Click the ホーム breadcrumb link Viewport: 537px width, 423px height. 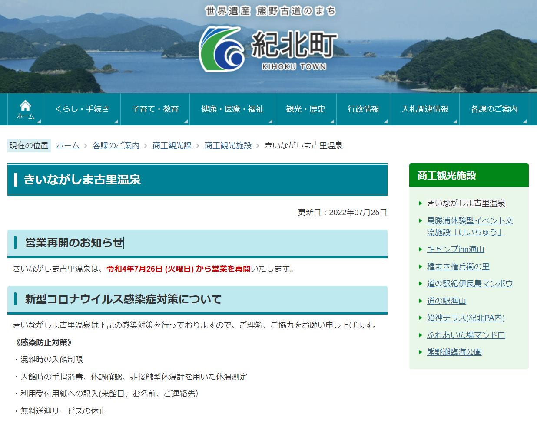(x=68, y=146)
